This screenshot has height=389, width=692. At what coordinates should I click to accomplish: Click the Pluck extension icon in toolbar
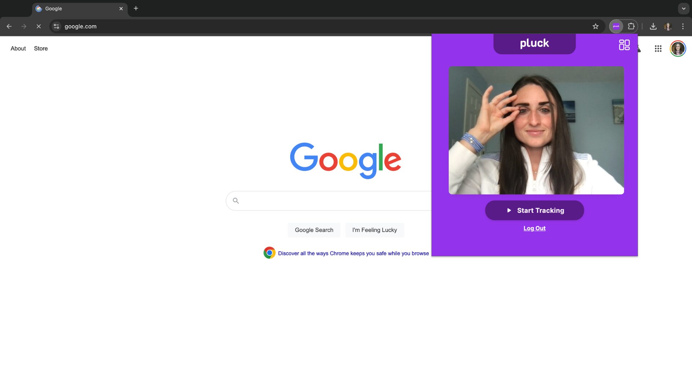(616, 26)
